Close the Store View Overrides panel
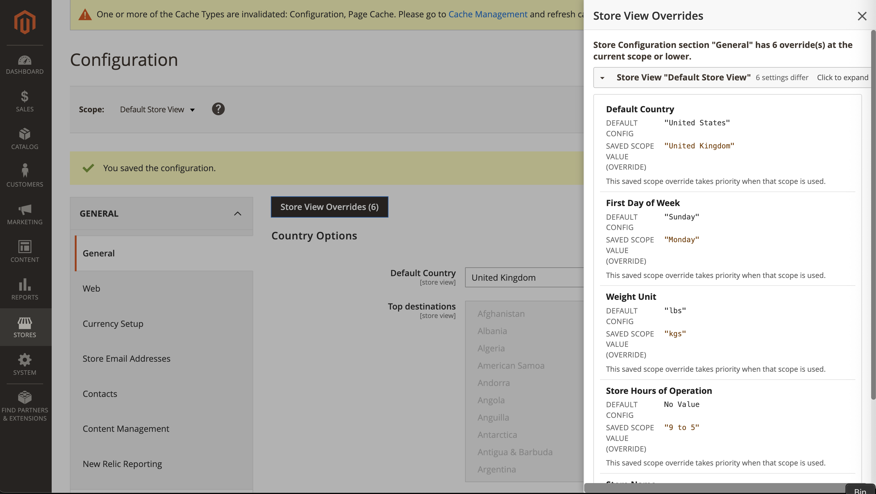876x494 pixels. 862,16
